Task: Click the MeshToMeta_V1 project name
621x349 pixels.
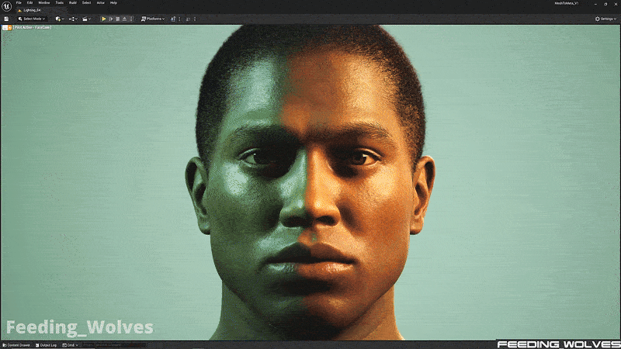Action: coord(567,3)
